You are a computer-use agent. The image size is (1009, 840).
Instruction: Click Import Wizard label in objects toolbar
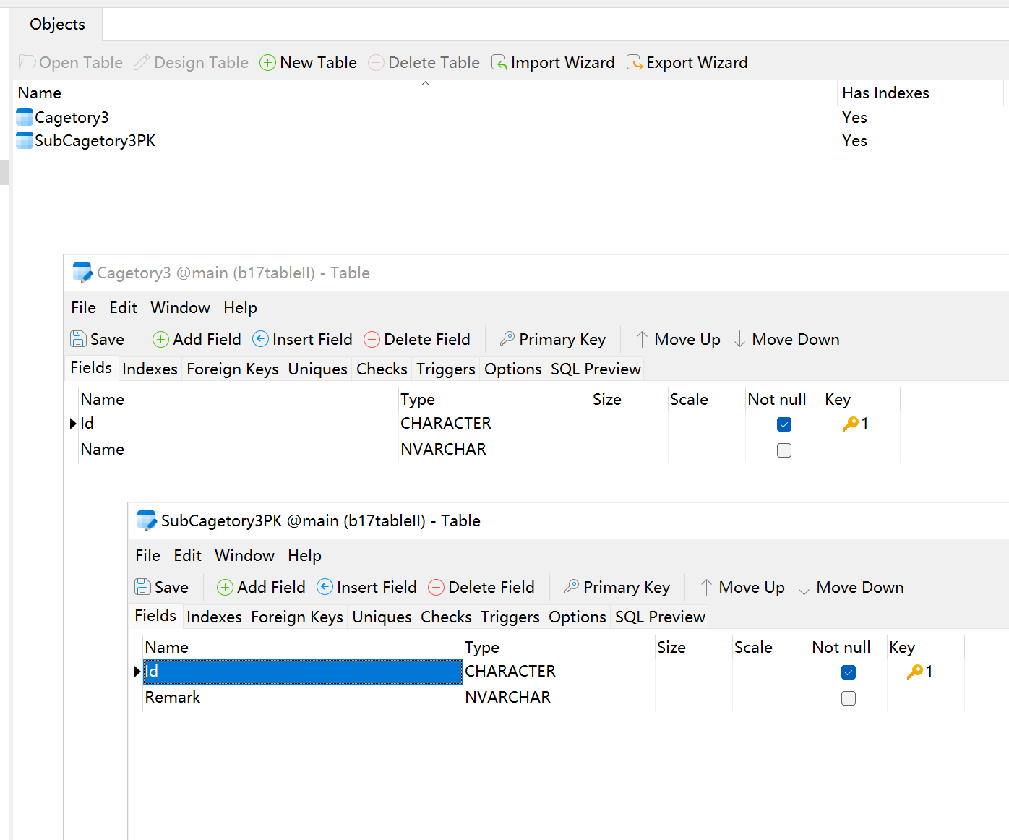(562, 63)
